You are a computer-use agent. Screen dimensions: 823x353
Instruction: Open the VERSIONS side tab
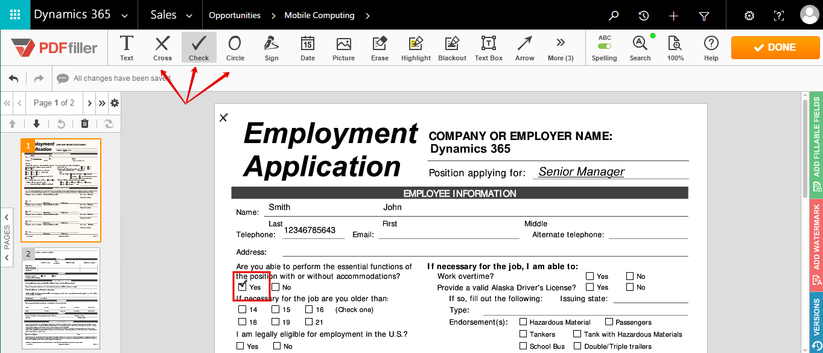816,323
